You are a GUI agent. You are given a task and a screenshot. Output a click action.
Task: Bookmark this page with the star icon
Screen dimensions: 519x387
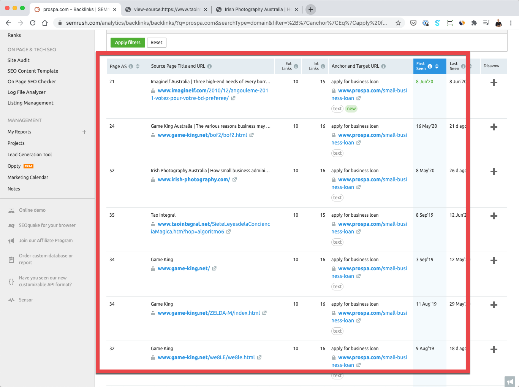398,23
